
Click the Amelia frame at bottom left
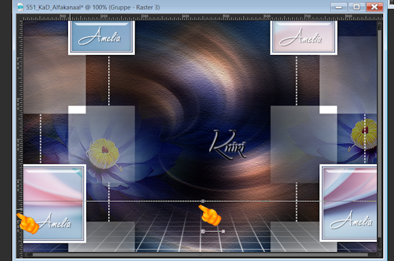pos(54,204)
